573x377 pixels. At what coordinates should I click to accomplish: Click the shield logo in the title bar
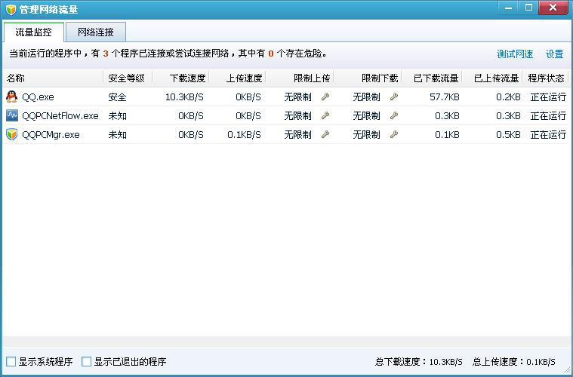[11, 10]
